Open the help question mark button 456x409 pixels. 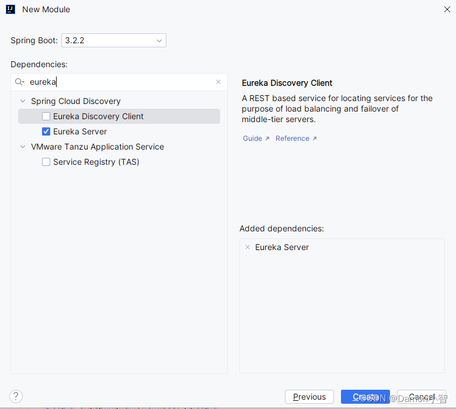pyautogui.click(x=16, y=397)
